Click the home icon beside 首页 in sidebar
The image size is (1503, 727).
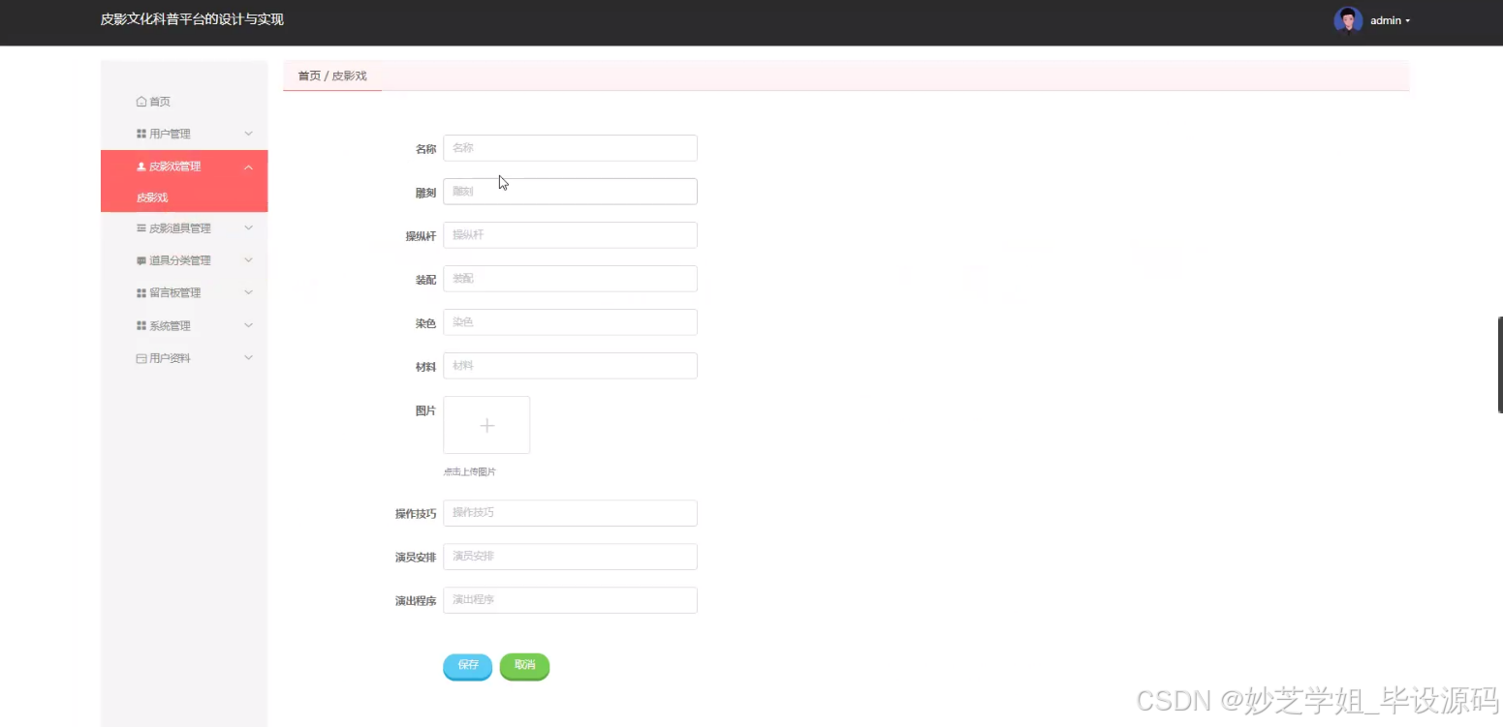(141, 102)
